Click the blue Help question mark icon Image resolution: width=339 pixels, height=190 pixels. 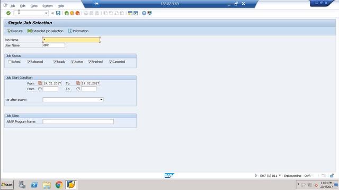coord(144,13)
